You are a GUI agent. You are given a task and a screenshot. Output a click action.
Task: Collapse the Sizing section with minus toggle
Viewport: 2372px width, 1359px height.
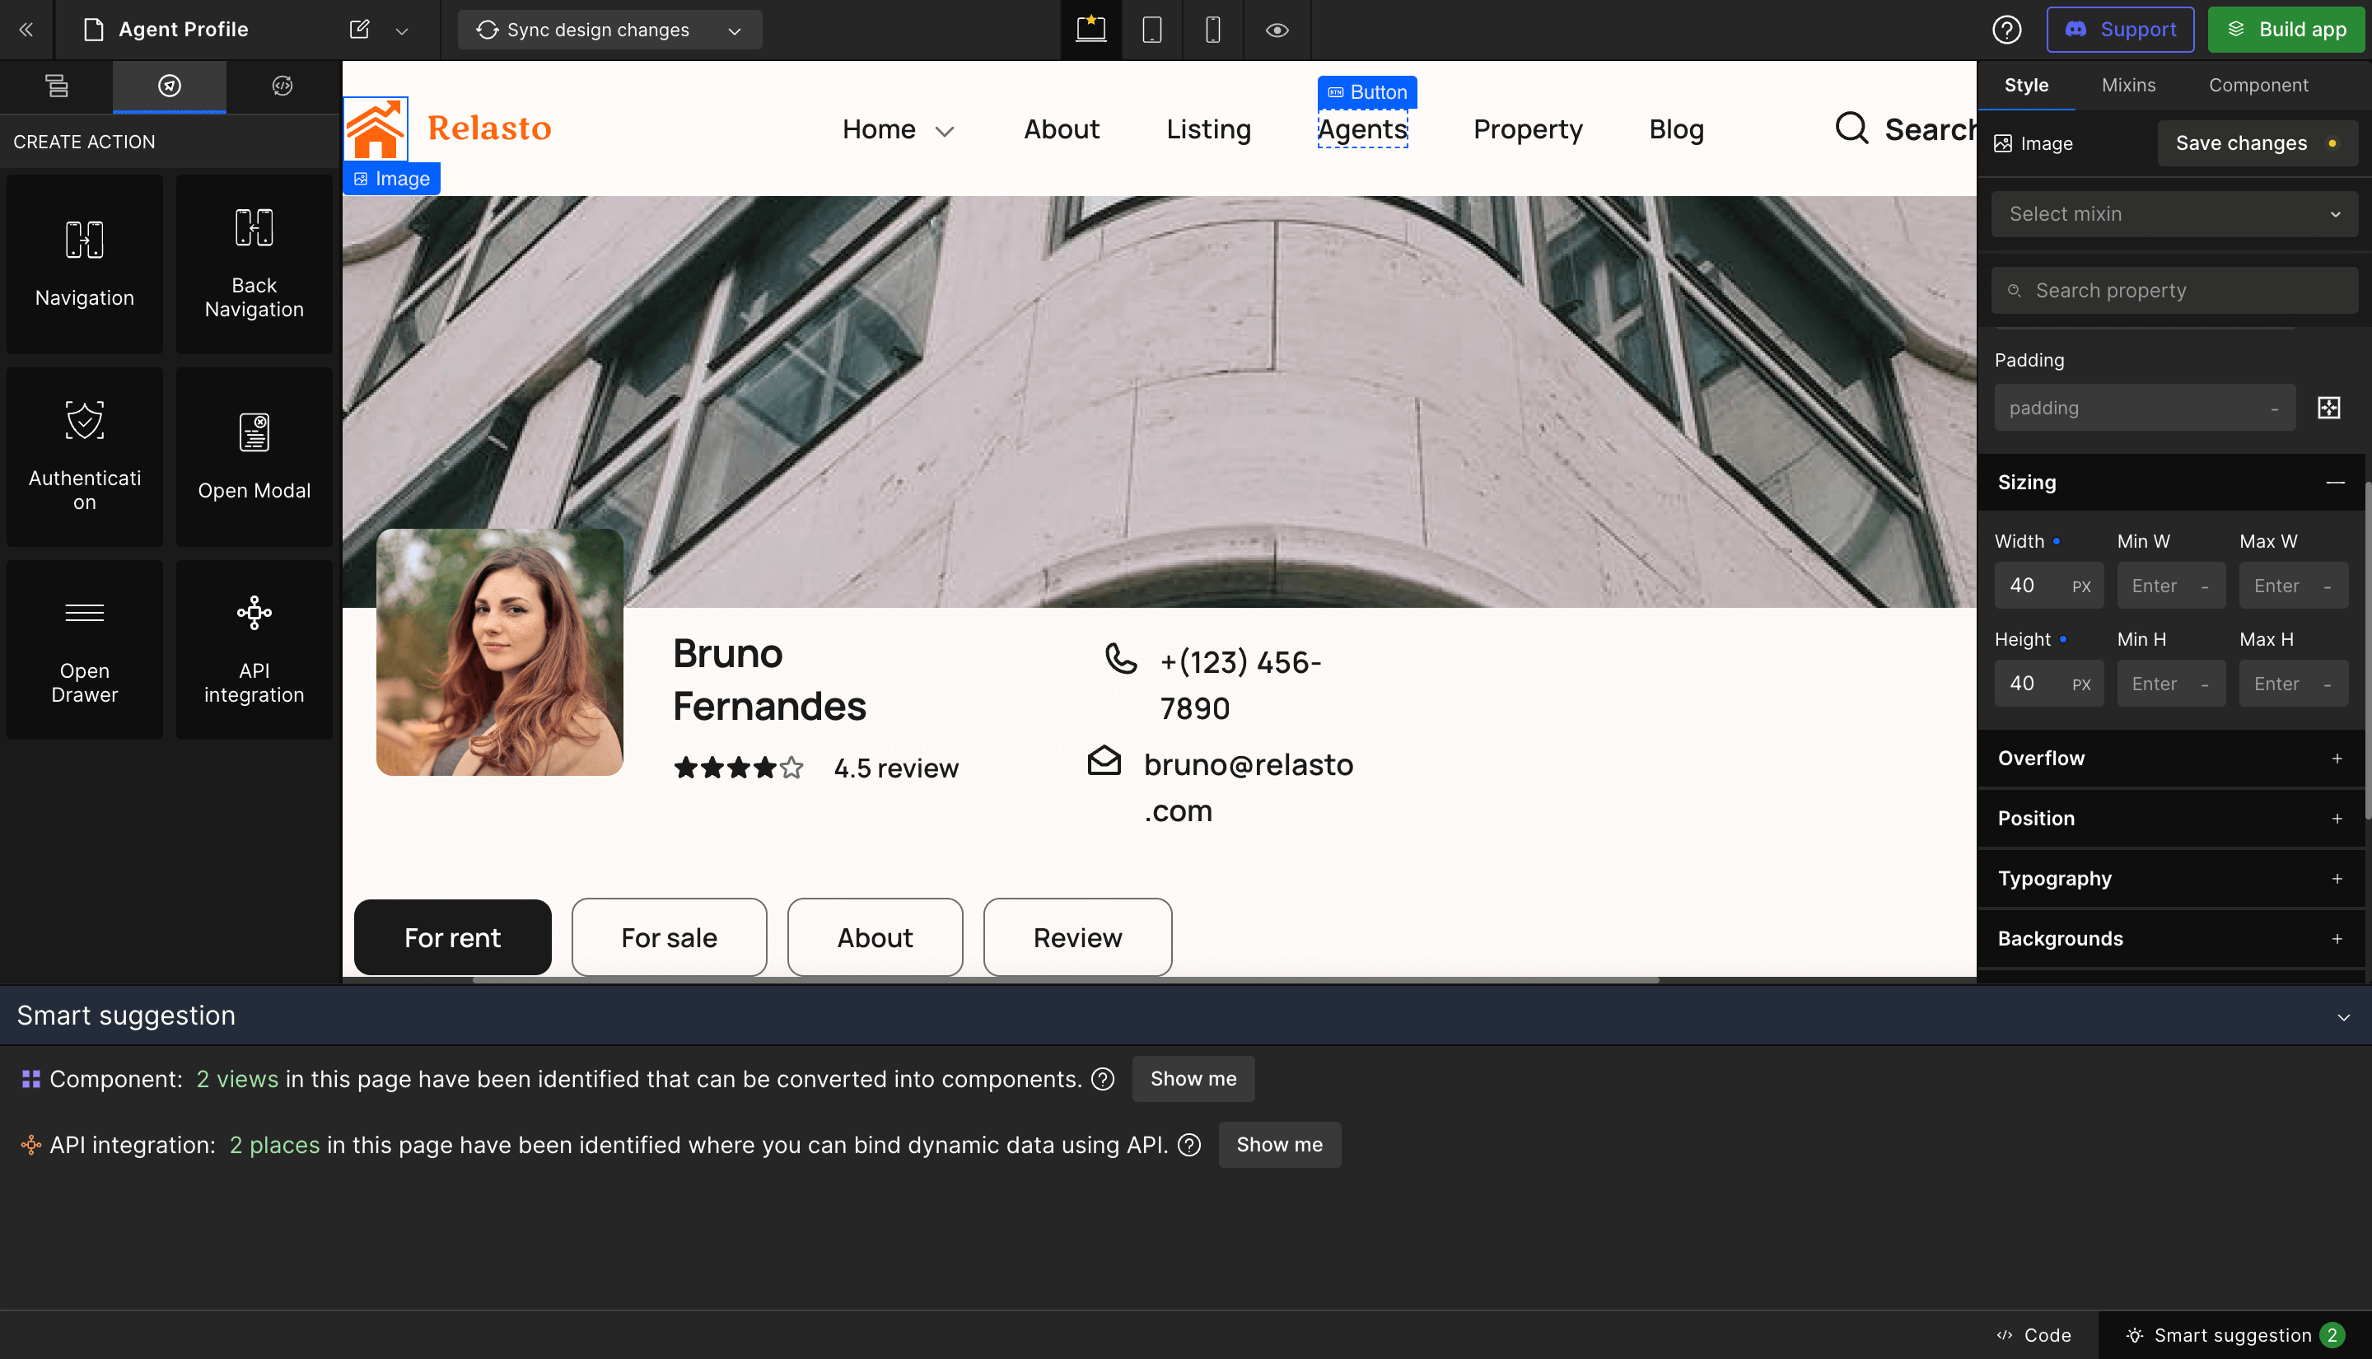click(x=2336, y=483)
